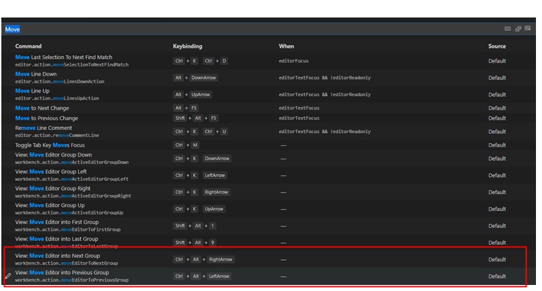542x291 pixels.
Task: Click the Sort by Precedence icon
Action: point(518,29)
